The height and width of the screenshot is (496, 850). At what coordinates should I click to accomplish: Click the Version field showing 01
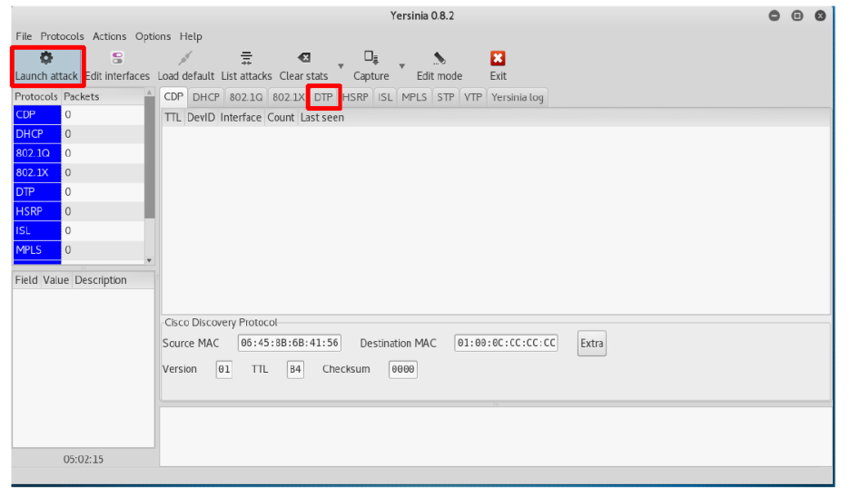click(x=224, y=369)
